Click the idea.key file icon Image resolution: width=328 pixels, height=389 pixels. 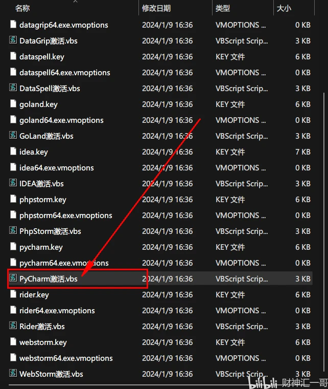coord(13,152)
